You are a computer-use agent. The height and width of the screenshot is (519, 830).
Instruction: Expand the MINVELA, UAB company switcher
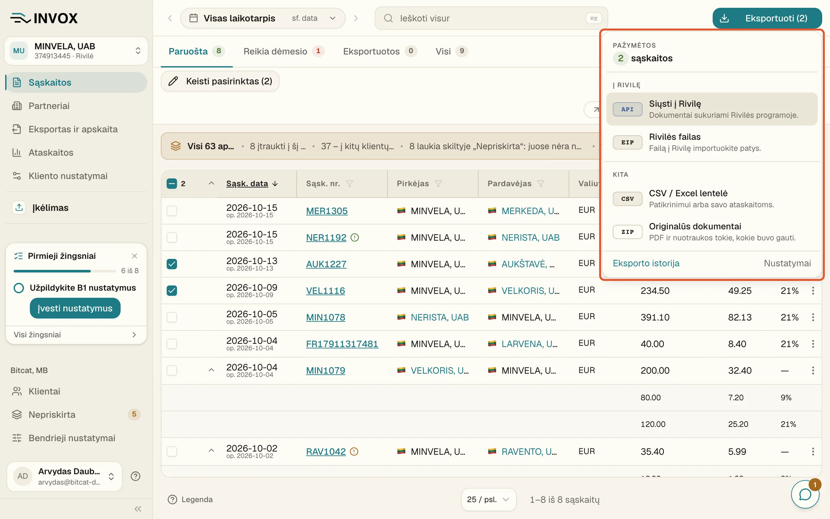coord(76,51)
